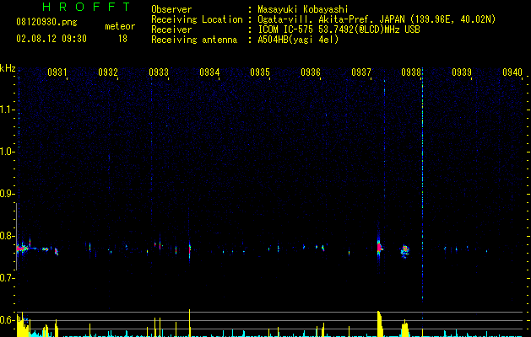Click the HROFFT title text
Screen dimensions: 531x337
coord(86,7)
